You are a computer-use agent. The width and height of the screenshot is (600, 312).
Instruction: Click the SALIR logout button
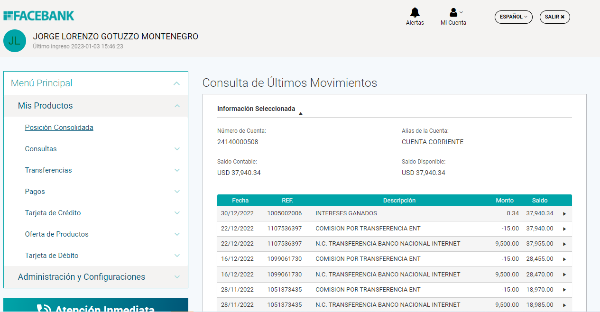[x=554, y=17]
